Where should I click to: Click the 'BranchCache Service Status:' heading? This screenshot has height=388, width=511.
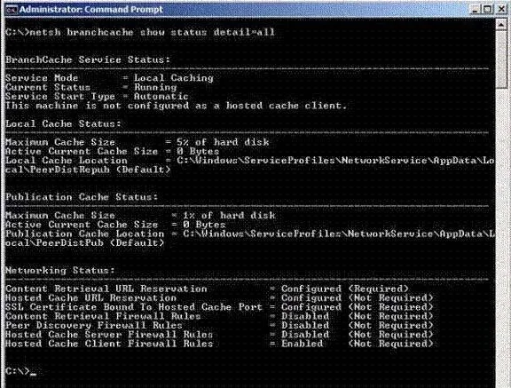pos(88,59)
